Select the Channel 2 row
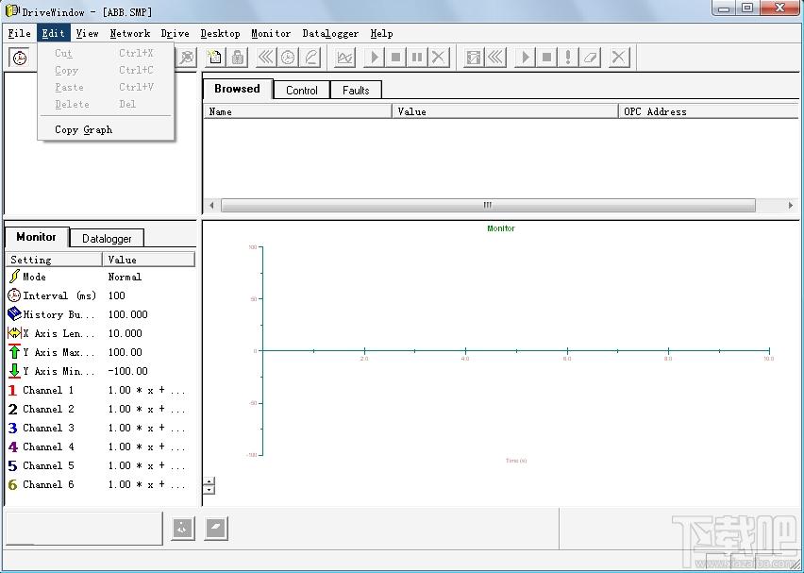 [100, 410]
